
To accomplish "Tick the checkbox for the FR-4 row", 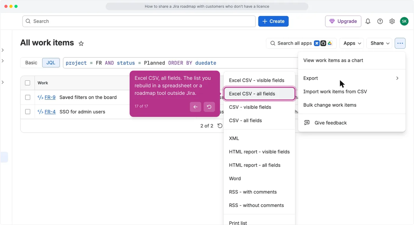I will 28,112.
